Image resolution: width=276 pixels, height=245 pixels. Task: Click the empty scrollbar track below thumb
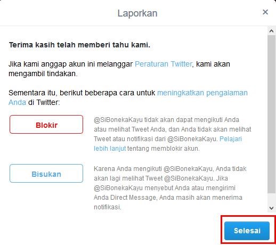271,199
